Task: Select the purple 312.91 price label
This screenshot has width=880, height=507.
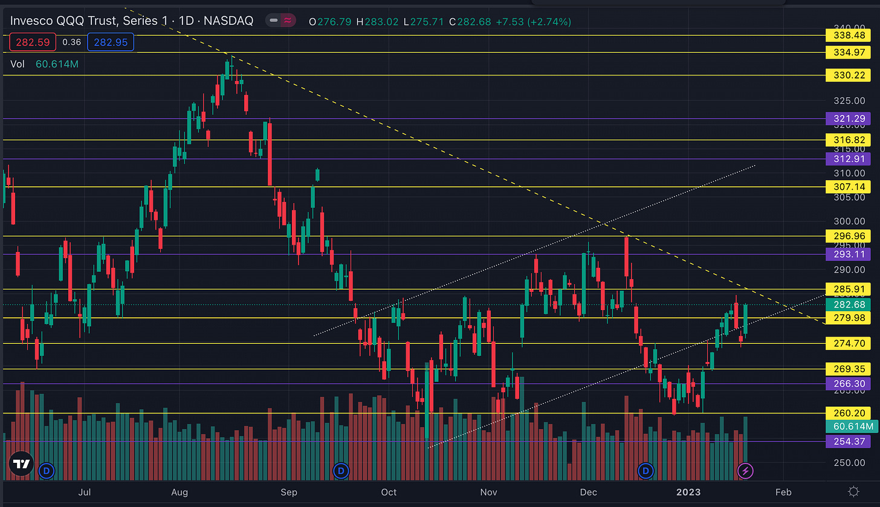Action: pos(849,159)
